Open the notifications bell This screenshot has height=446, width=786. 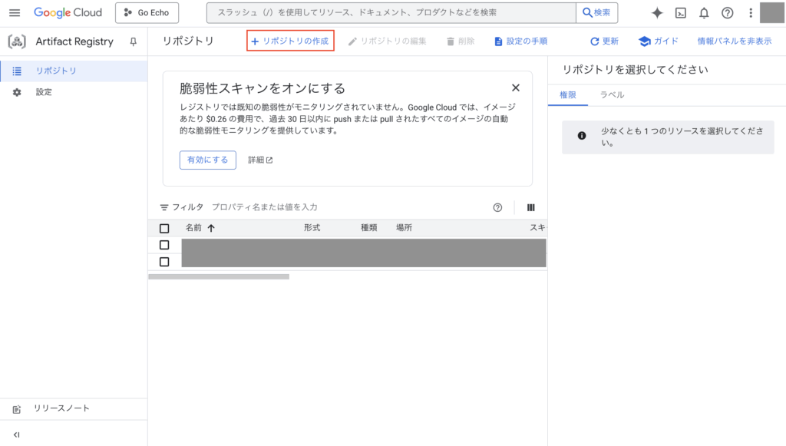704,13
